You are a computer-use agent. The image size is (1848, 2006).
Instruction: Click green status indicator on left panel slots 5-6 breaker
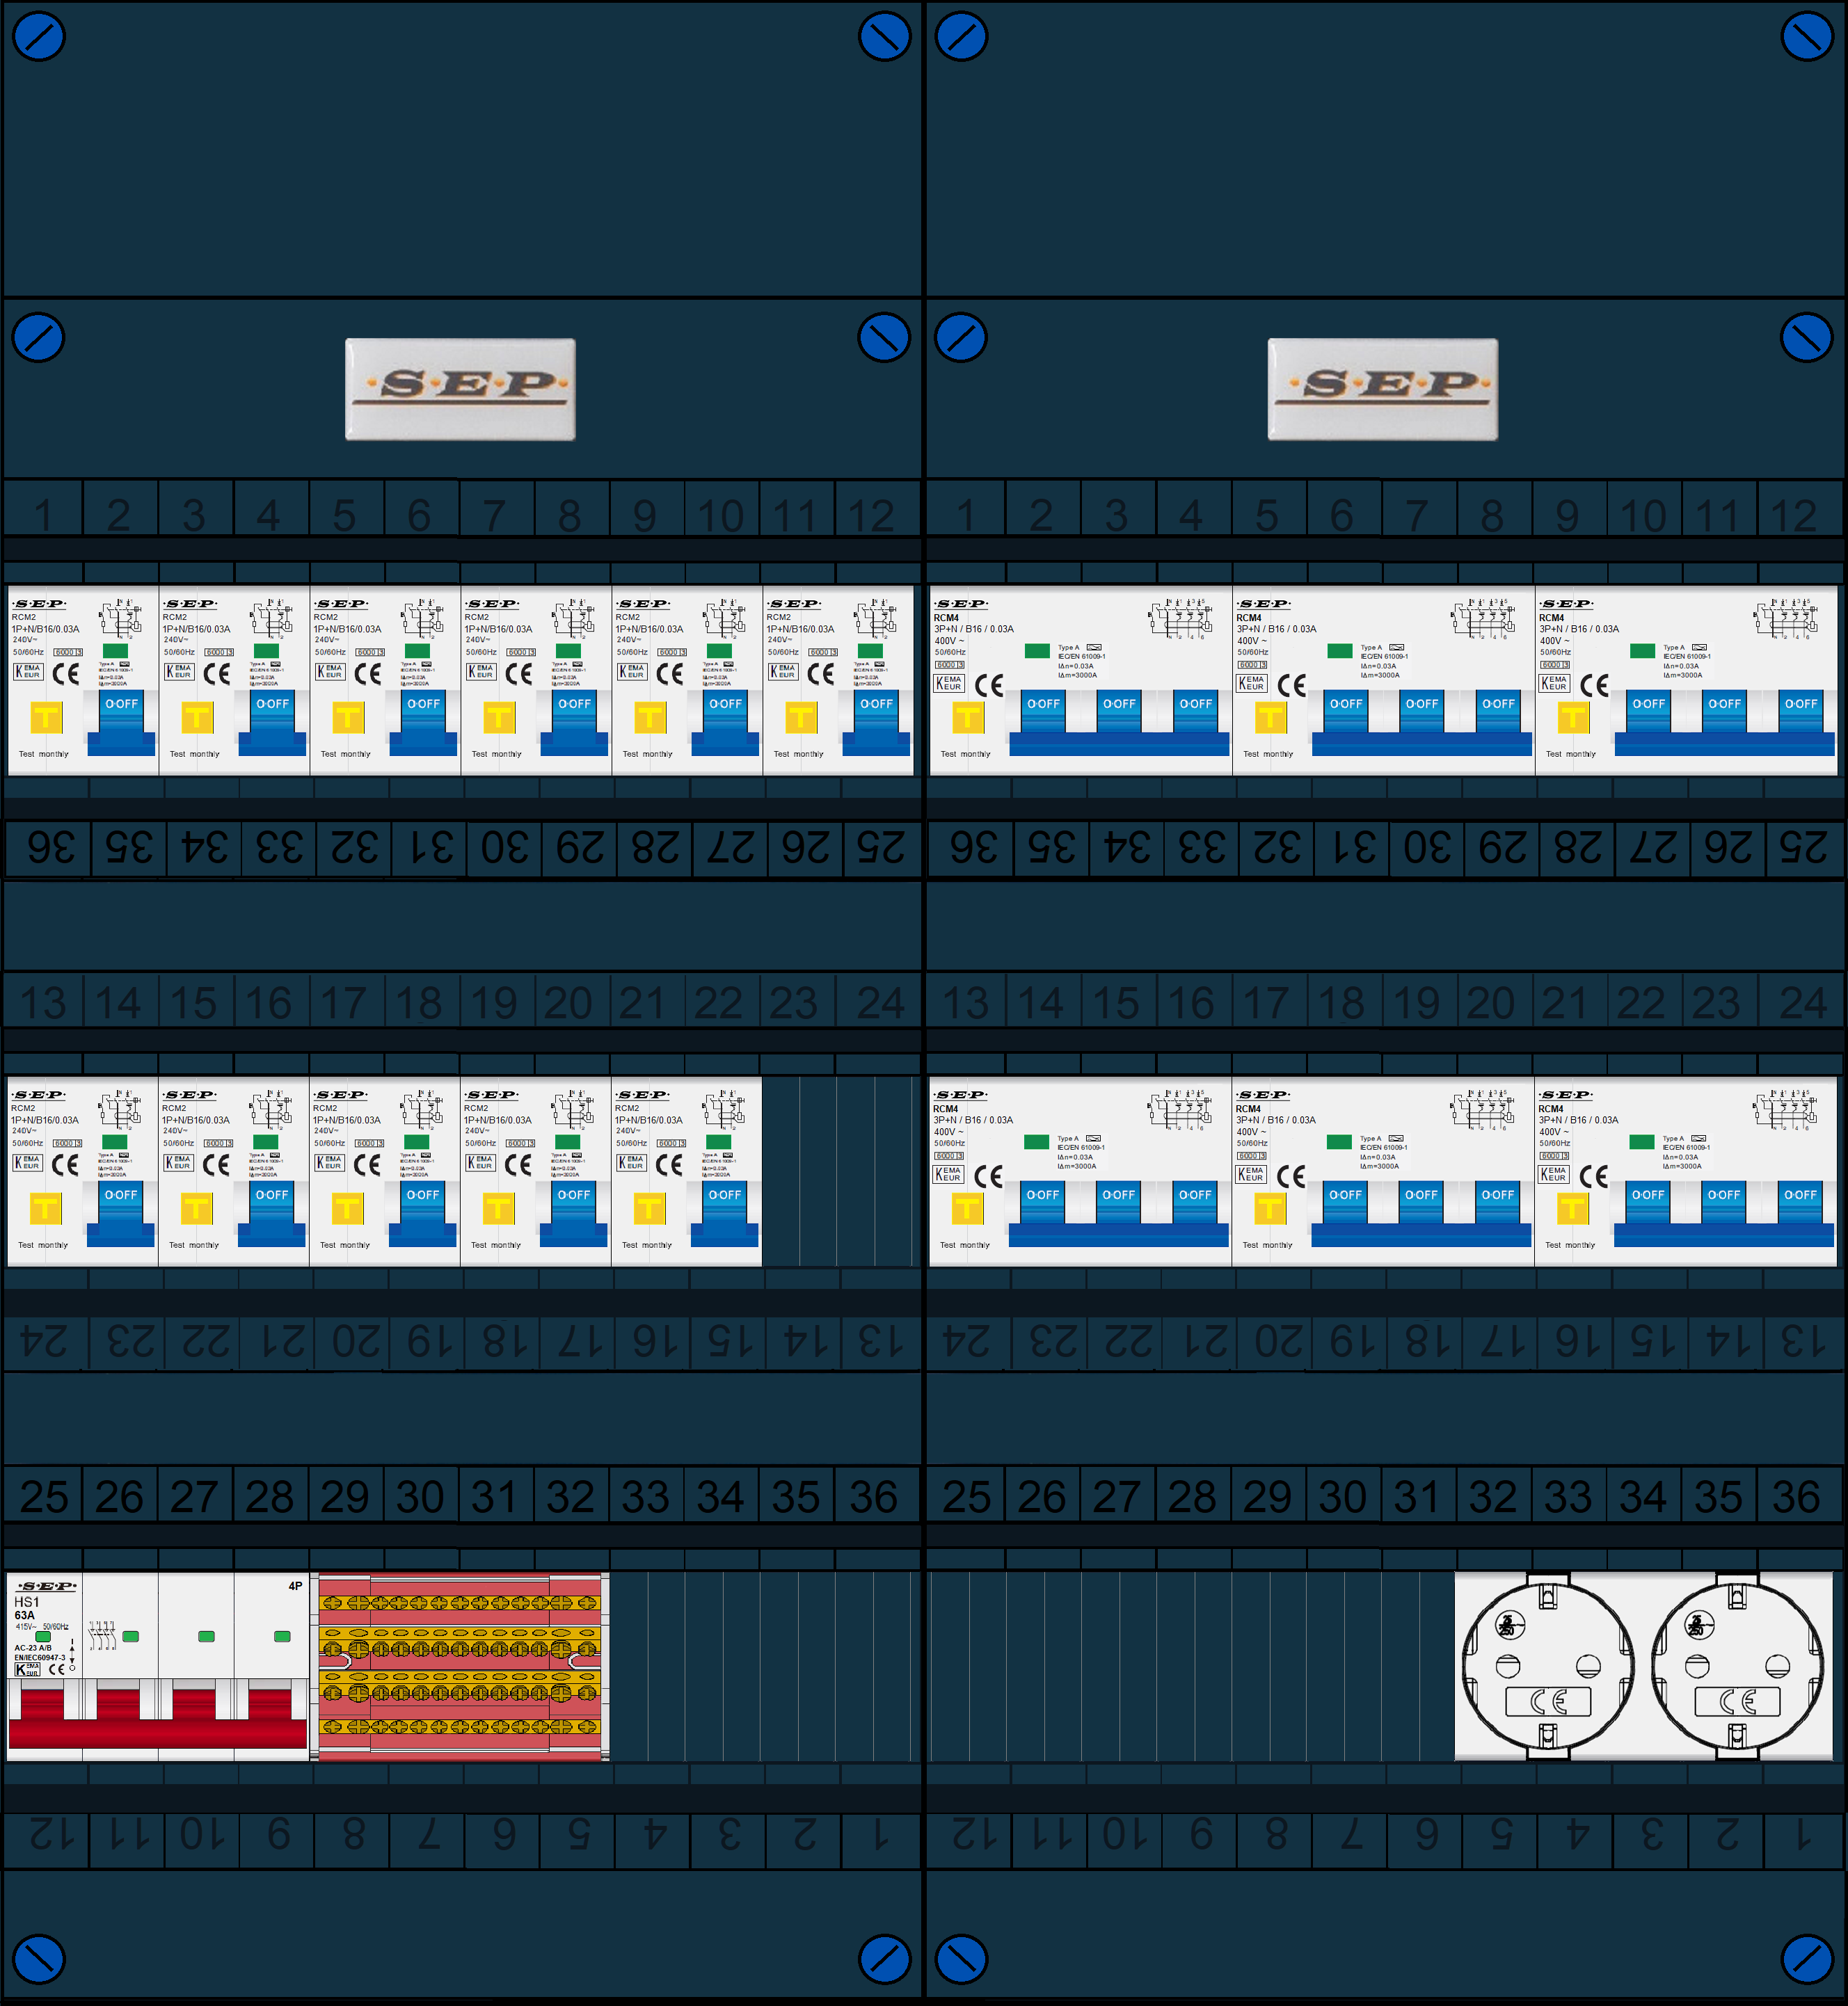tap(418, 650)
